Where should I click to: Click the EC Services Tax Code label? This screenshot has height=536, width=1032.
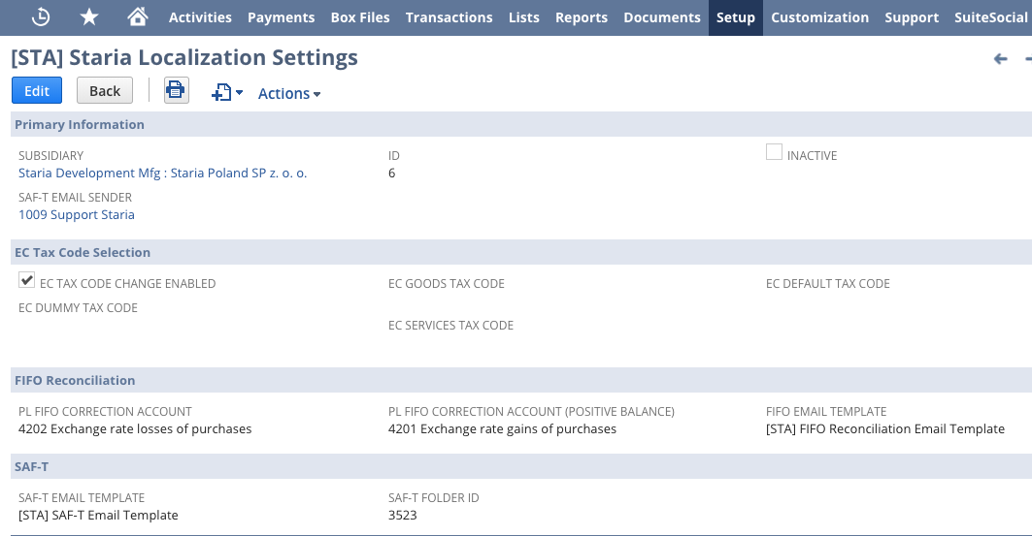[x=450, y=325]
